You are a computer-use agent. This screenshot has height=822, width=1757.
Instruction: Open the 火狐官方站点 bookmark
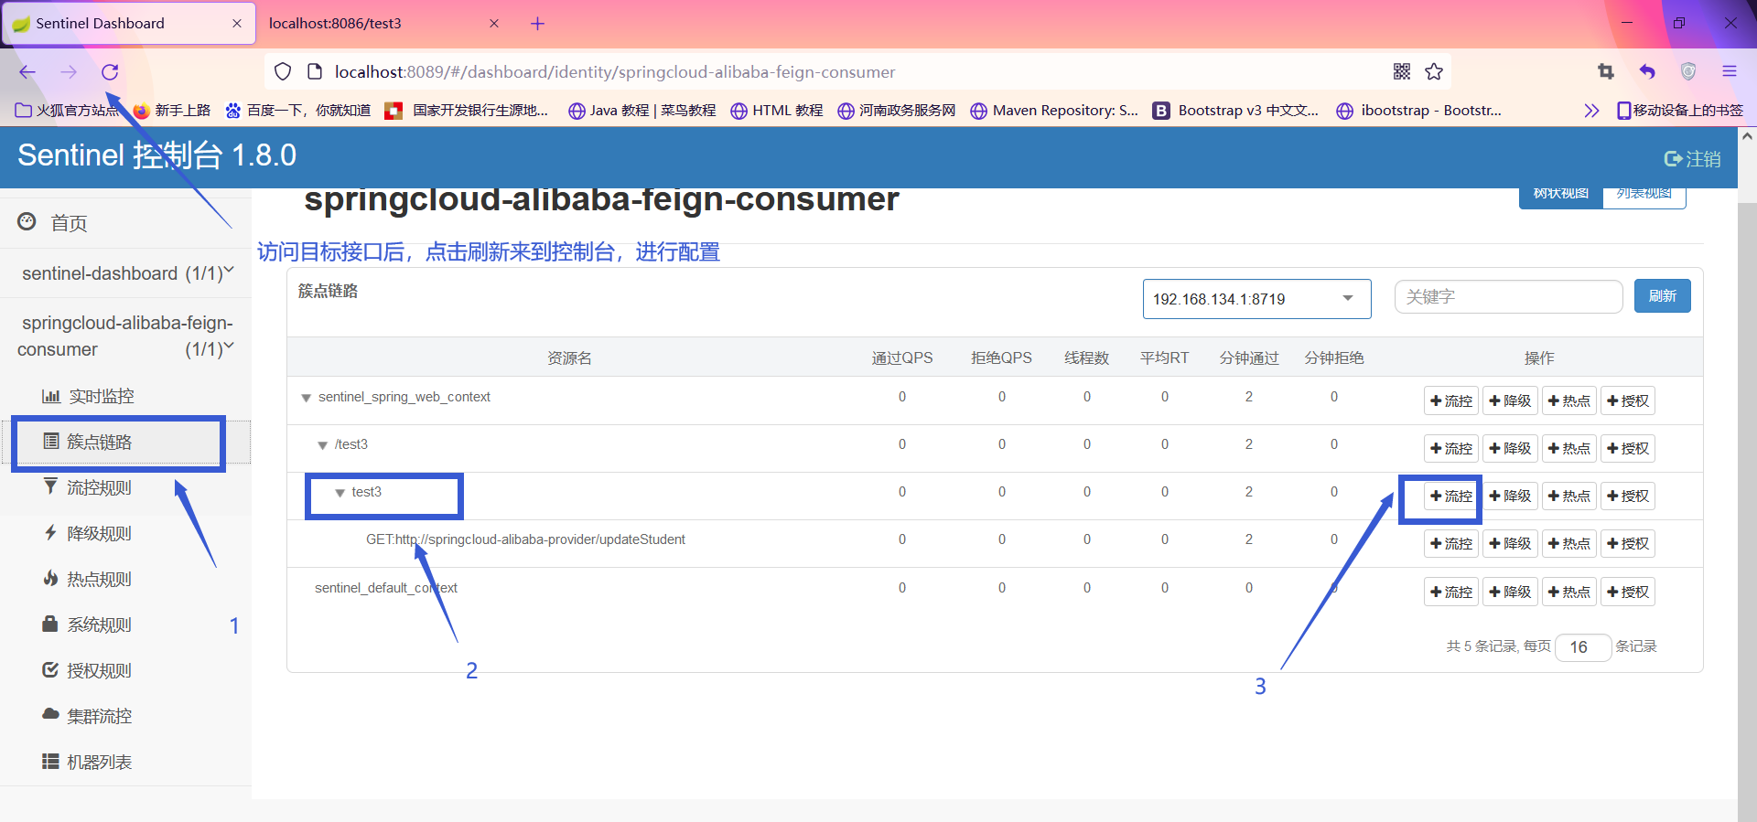tap(68, 111)
